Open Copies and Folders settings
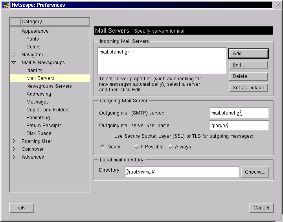 coord(48,110)
